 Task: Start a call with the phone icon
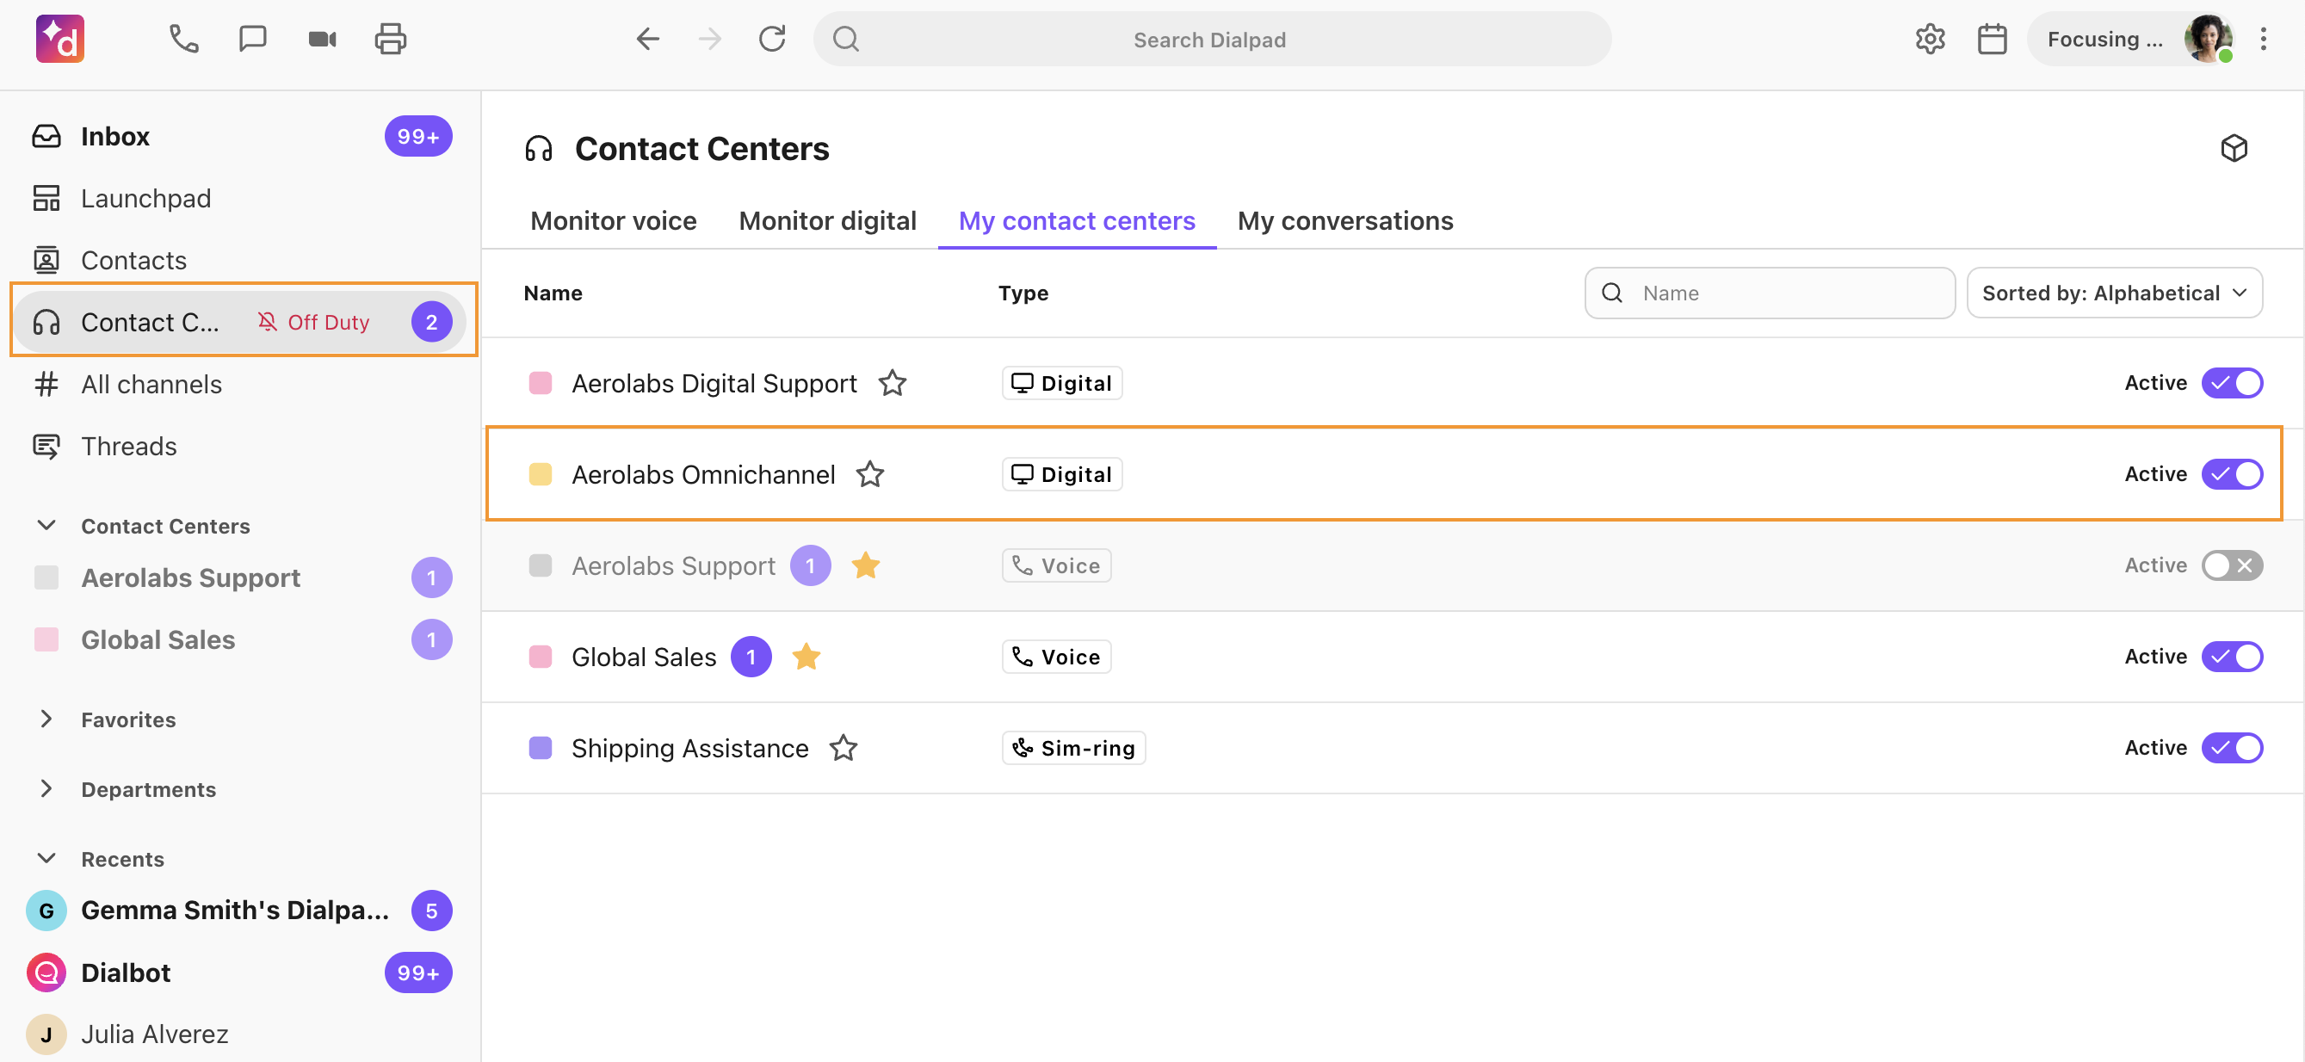(x=183, y=39)
